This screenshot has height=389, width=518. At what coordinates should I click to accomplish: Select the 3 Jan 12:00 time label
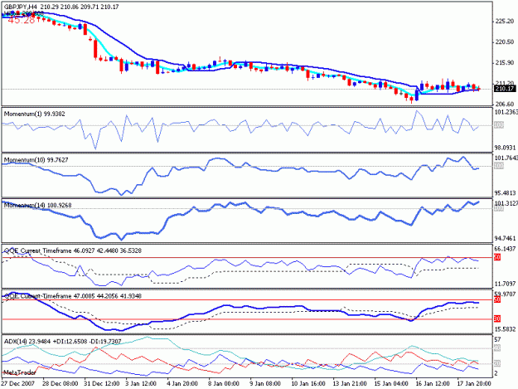click(141, 384)
